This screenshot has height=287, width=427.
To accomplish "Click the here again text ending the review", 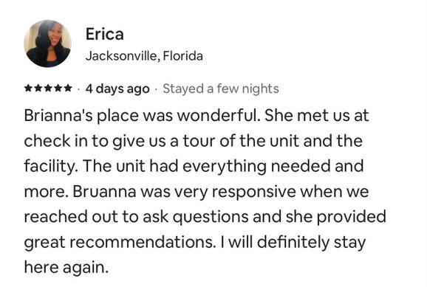I will tap(66, 268).
